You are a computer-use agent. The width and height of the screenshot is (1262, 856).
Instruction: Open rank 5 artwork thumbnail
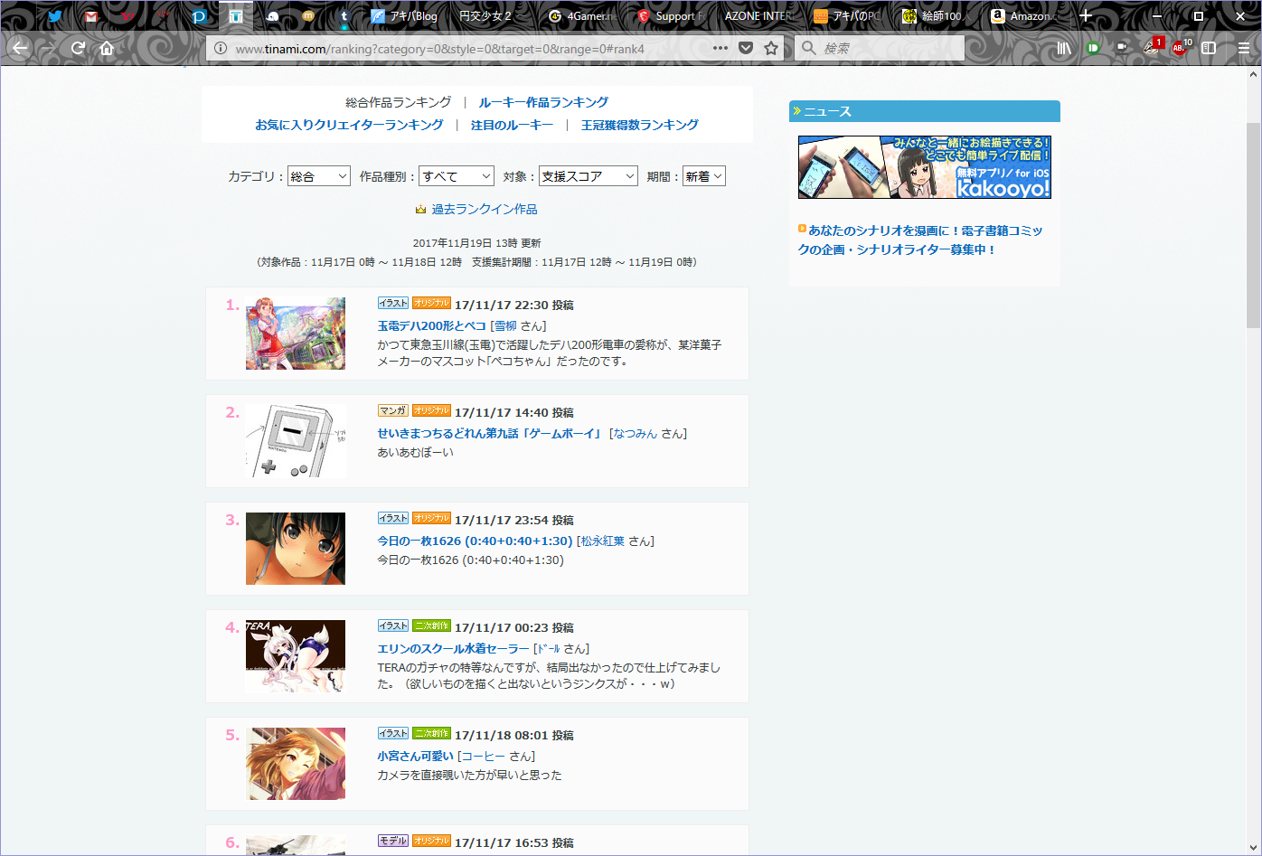point(296,764)
